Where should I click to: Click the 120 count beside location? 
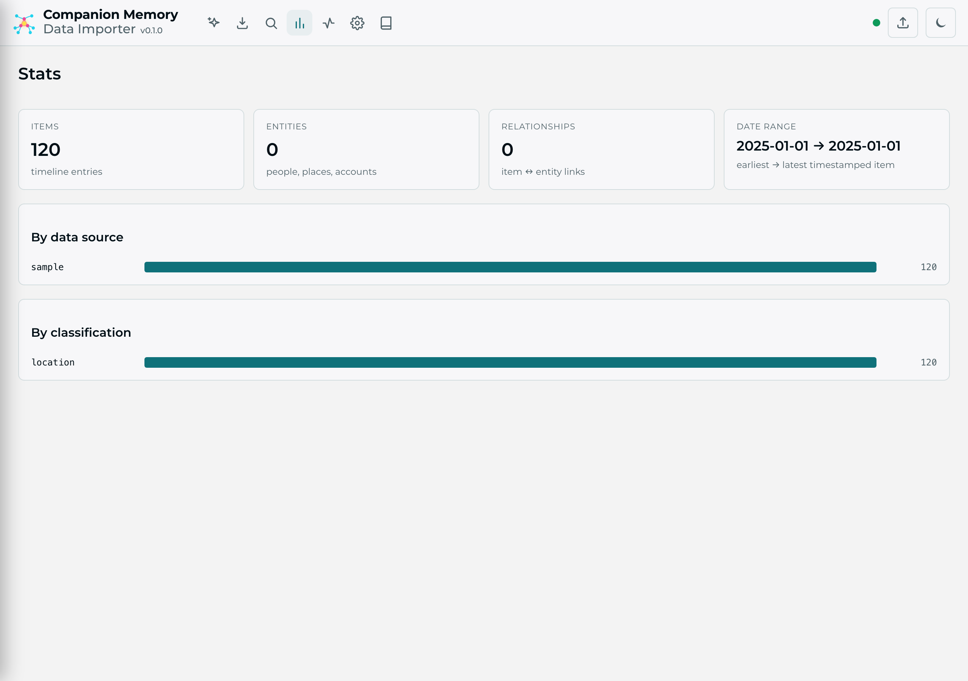tap(928, 362)
